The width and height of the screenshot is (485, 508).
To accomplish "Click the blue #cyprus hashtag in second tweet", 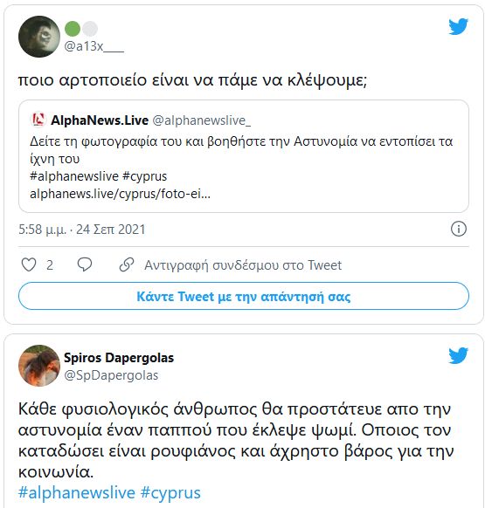I will [x=170, y=492].
